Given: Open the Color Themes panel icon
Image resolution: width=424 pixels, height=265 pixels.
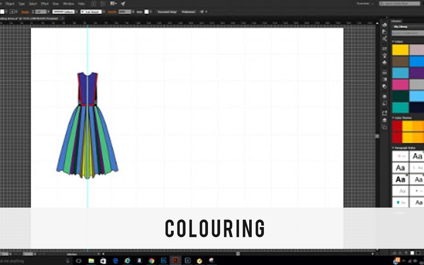Looking at the screenshot, I should click(384, 39).
